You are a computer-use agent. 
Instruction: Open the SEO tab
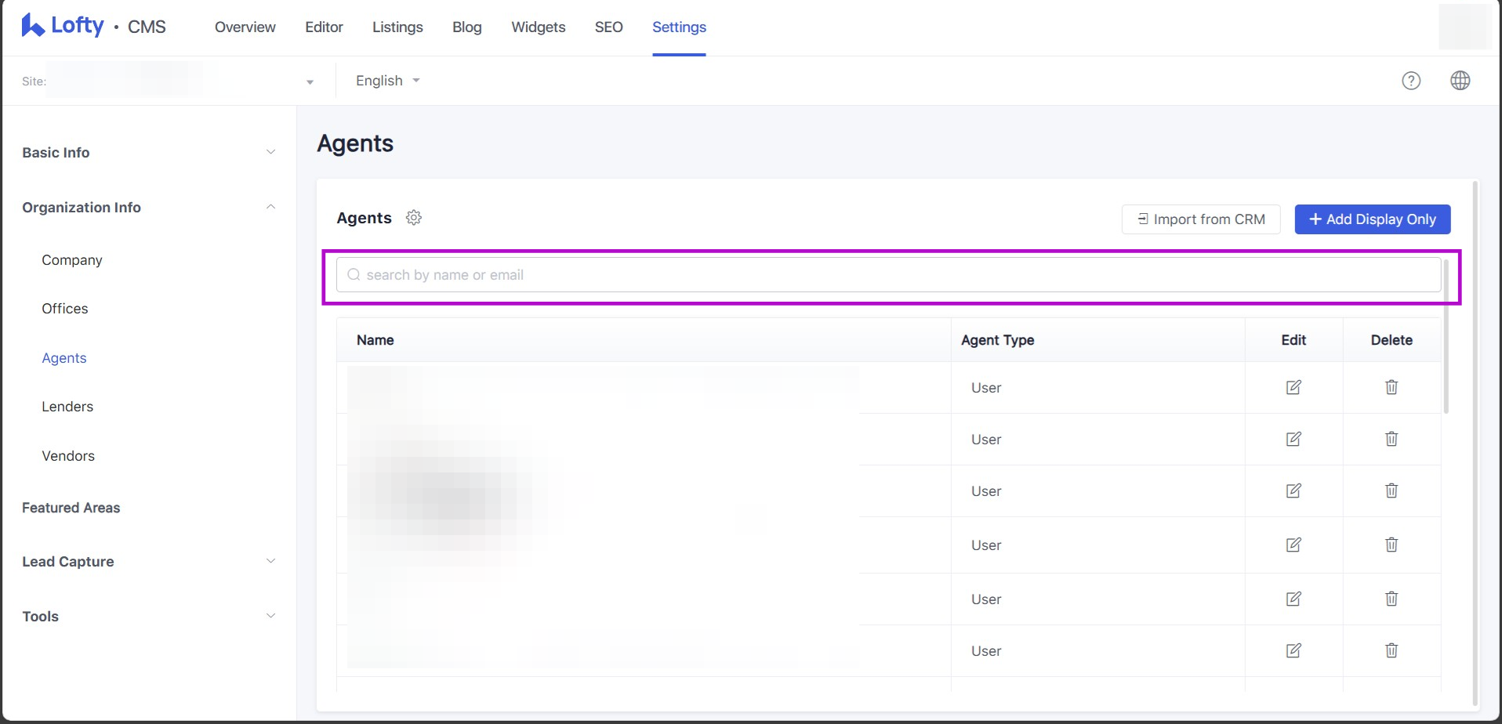click(x=608, y=27)
